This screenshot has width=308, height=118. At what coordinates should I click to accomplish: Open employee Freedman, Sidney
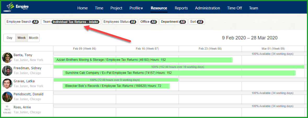point(27,68)
